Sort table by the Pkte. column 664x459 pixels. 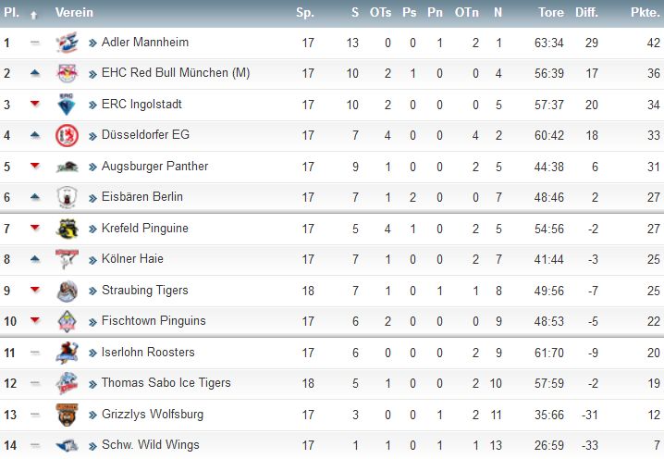tap(645, 13)
